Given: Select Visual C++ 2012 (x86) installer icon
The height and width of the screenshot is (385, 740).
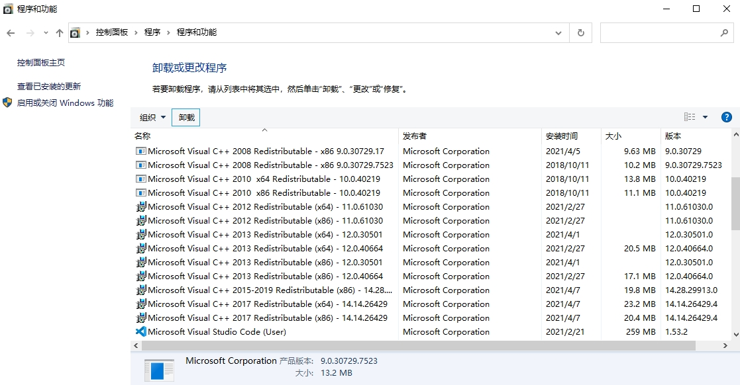Looking at the screenshot, I should pos(141,220).
